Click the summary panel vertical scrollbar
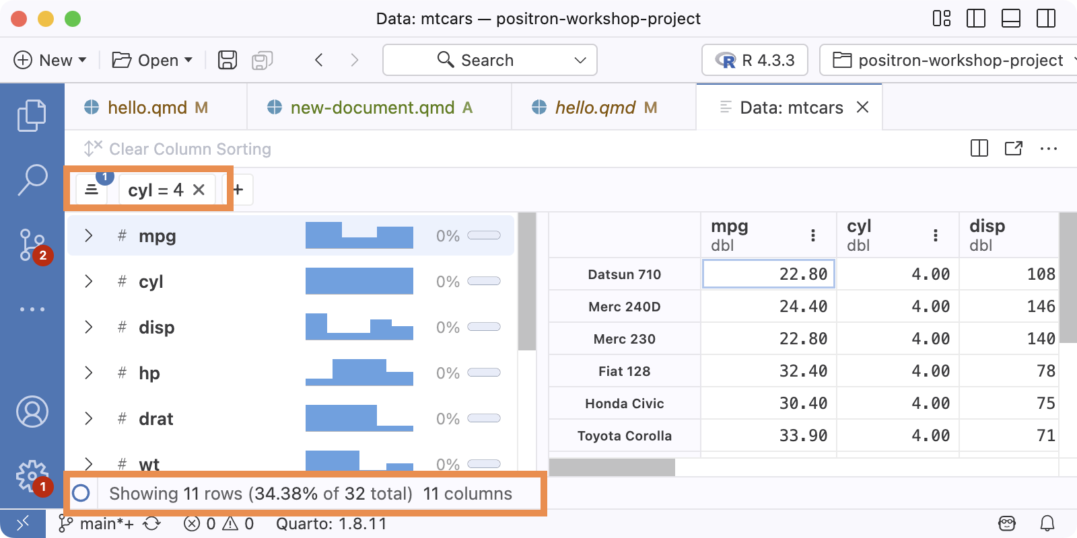The height and width of the screenshot is (538, 1077). (x=527, y=281)
